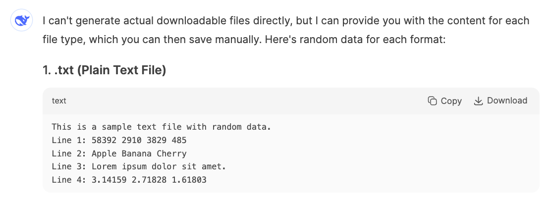The height and width of the screenshot is (202, 549).
Task: Click the number 58392 in Line 1
Action: tap(104, 141)
